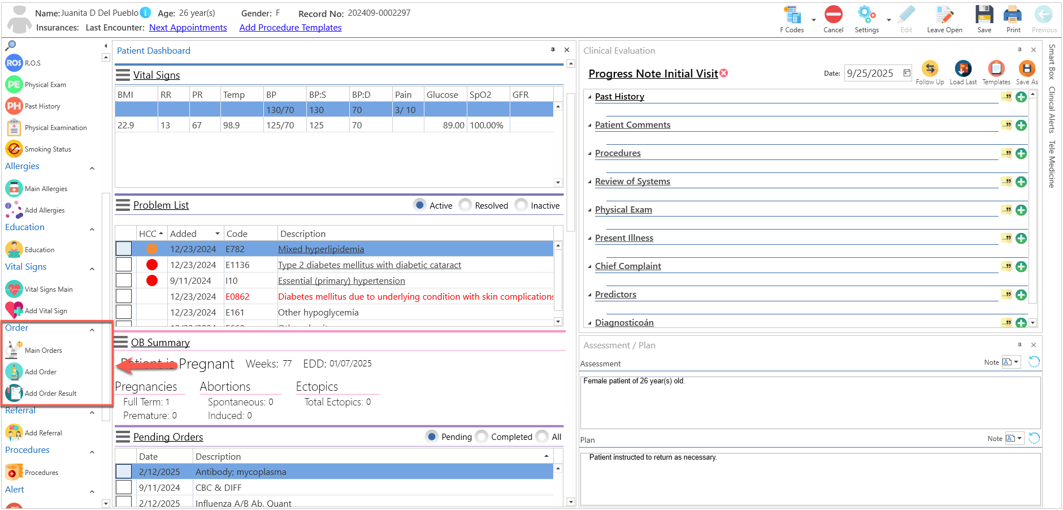This screenshot has height=510, width=1063.
Task: Open Type 2 diabetes mellitus problem link
Action: (x=370, y=265)
